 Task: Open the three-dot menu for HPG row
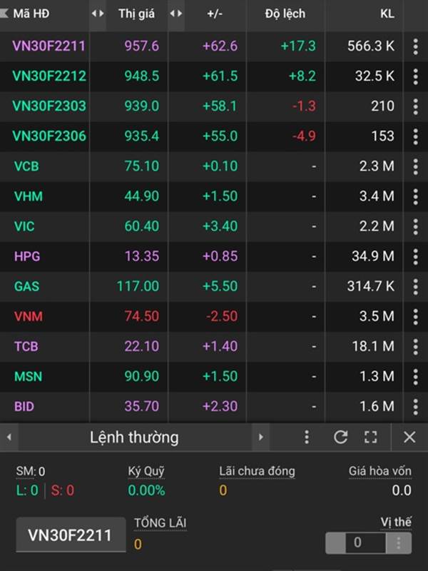click(x=416, y=256)
